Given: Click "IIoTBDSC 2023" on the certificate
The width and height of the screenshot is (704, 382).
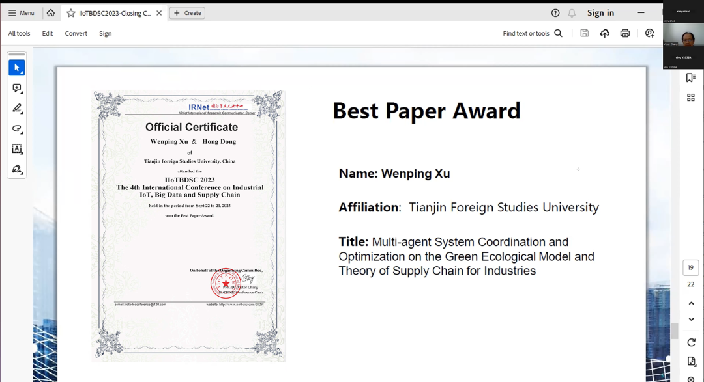Looking at the screenshot, I should (190, 180).
